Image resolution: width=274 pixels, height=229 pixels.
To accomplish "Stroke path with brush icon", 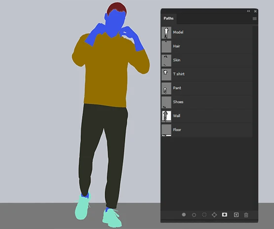I will click(x=194, y=215).
